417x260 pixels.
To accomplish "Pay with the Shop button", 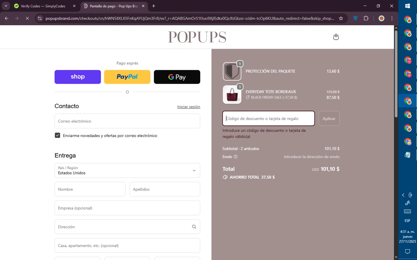I will pyautogui.click(x=78, y=77).
